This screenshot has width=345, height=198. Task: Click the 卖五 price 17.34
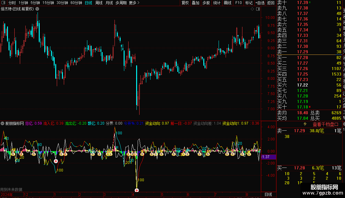[x=302, y=30]
